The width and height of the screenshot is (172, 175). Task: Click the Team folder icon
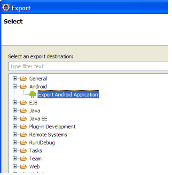pos(23,159)
